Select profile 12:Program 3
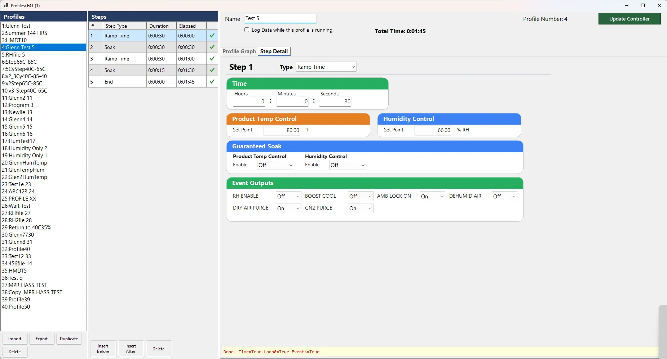This screenshot has height=359, width=667. click(x=44, y=105)
